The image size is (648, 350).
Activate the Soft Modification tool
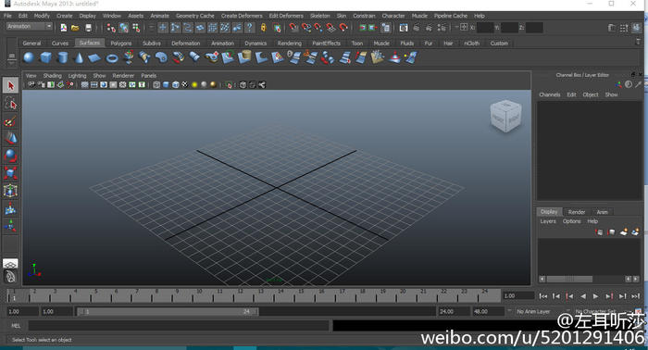[11, 208]
